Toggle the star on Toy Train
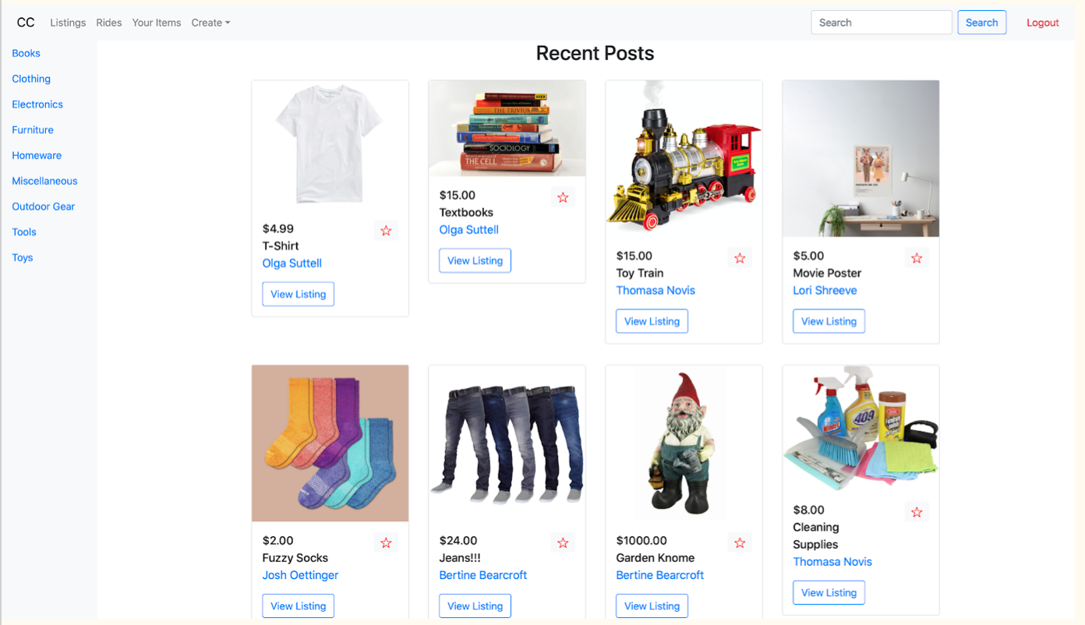The image size is (1085, 625). [x=740, y=258]
